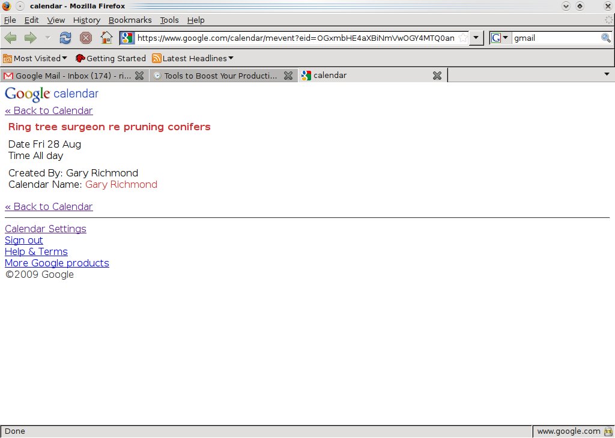Click the Google site favicon in address bar
This screenshot has height=438, width=615.
point(127,38)
